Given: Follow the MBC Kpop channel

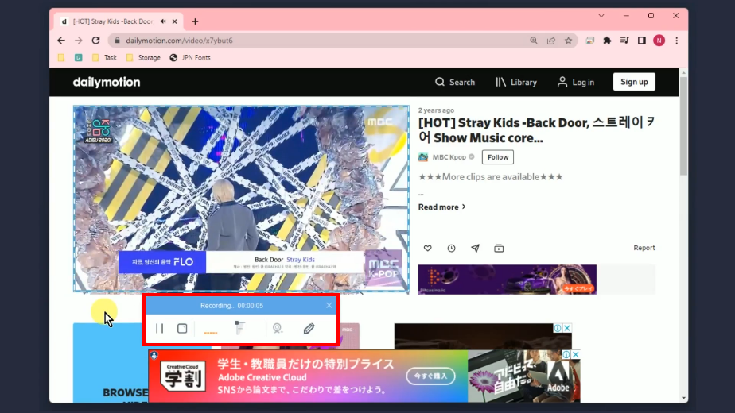Looking at the screenshot, I should pyautogui.click(x=497, y=157).
